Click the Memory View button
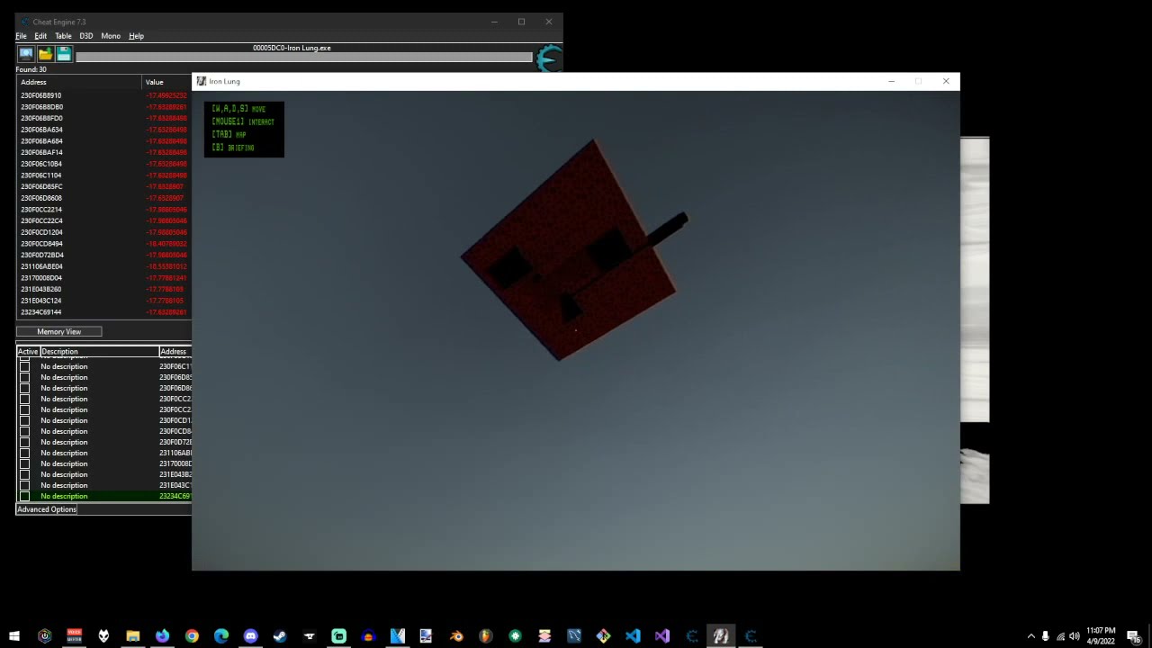 (58, 332)
